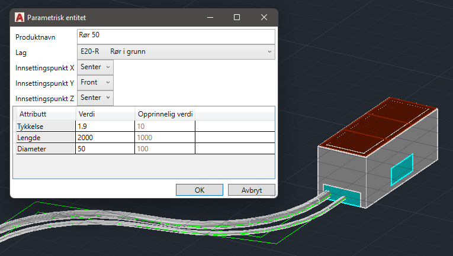
Task: Select the Diameter value cell 50
Action: (x=105, y=149)
